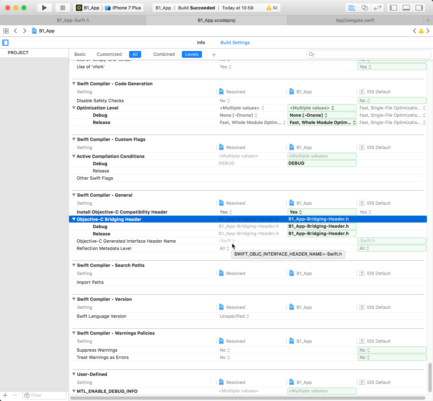Collapse Active Compilation Conditions setting
This screenshot has width=433, height=401.
click(74, 156)
